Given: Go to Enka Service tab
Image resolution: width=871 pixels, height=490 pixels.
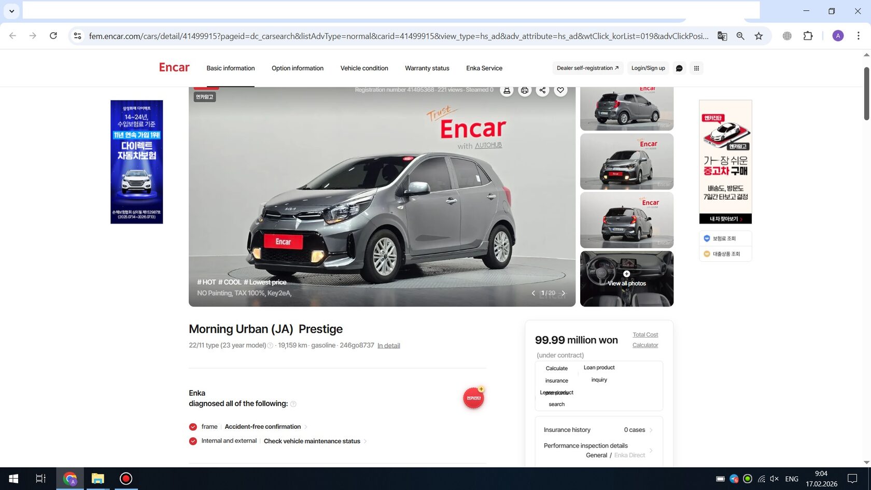Looking at the screenshot, I should 484,68.
